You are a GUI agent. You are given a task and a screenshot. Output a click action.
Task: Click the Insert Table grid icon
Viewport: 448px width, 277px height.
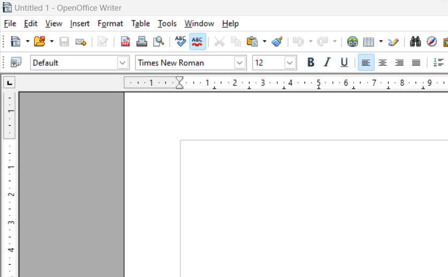369,42
